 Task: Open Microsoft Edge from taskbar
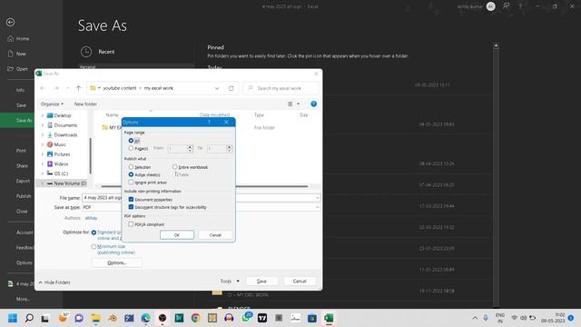pyautogui.click(x=145, y=318)
